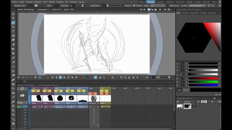Click the FPS value field

(152, 77)
